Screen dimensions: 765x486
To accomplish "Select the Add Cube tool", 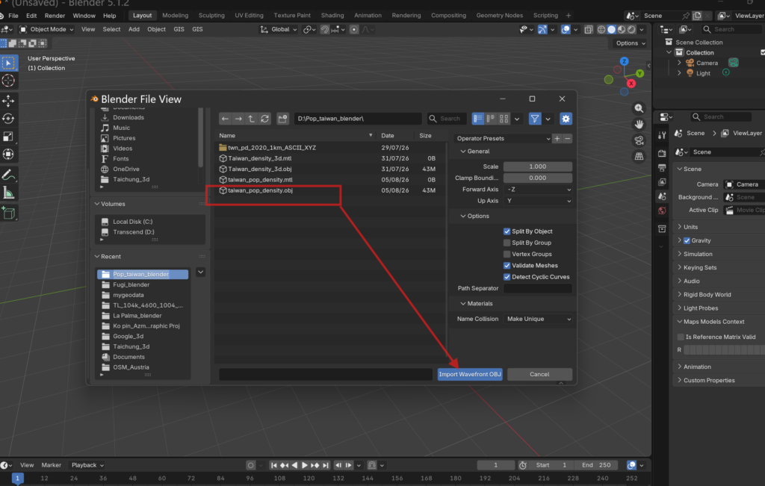I will [8, 213].
